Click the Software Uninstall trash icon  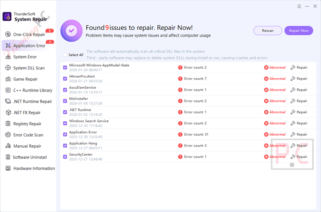coord(8,157)
